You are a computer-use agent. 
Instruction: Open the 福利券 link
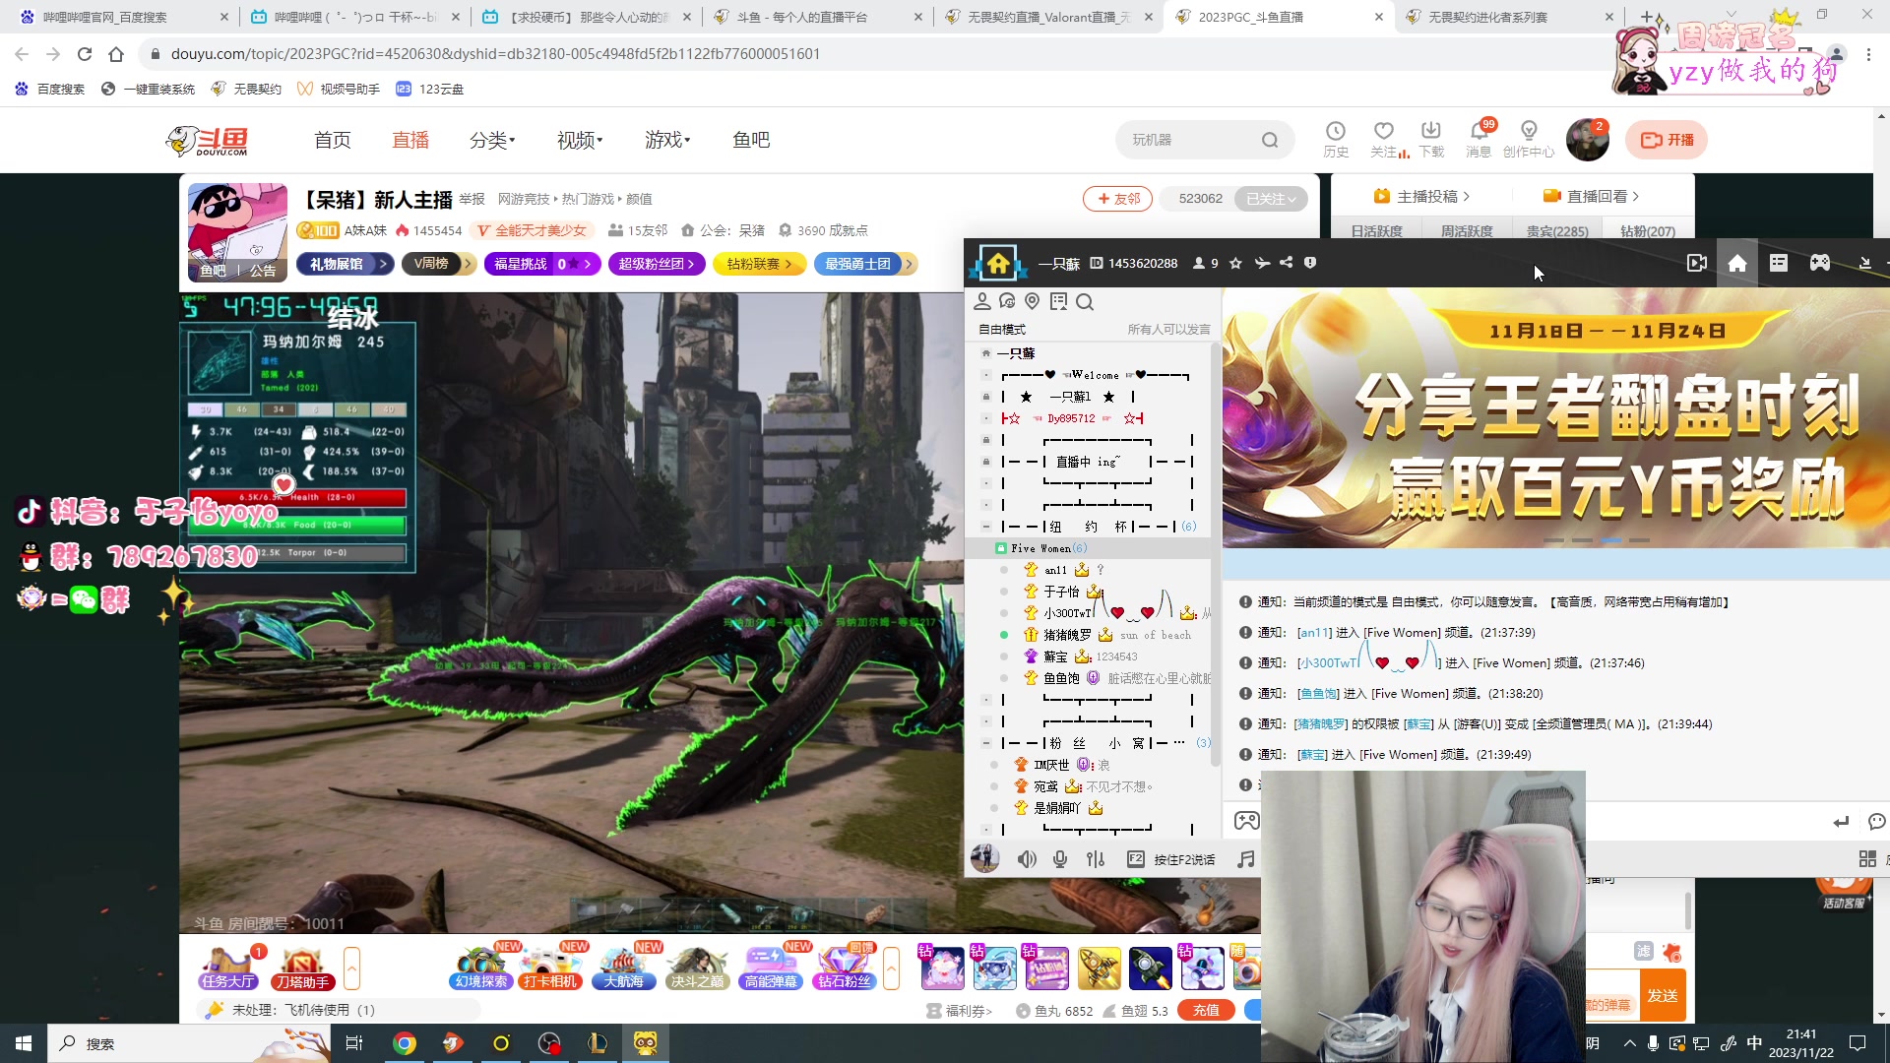coord(959,1011)
